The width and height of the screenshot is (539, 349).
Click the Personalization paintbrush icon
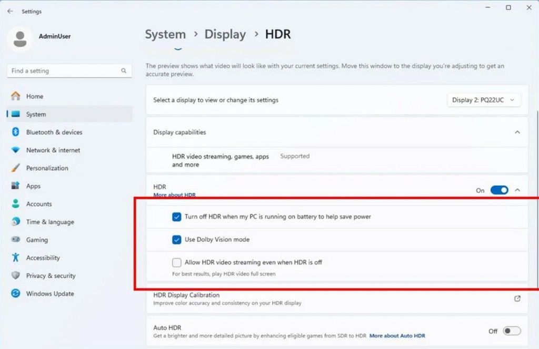(x=16, y=168)
